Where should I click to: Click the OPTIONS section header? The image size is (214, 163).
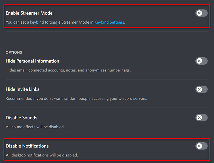14,52
